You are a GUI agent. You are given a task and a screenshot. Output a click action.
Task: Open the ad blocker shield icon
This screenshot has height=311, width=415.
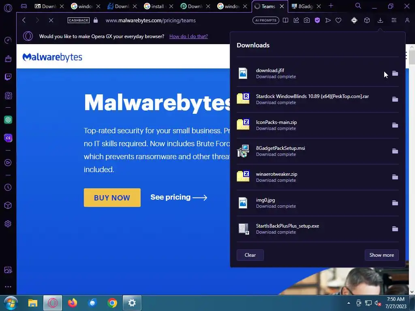pyautogui.click(x=317, y=20)
